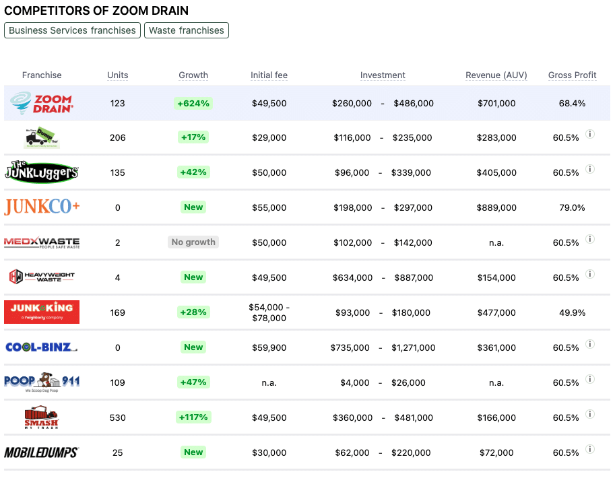Viewport: 615px width, 480px height.
Task: Click the $54,000 - $78,000 initial fee
Action: click(x=269, y=312)
